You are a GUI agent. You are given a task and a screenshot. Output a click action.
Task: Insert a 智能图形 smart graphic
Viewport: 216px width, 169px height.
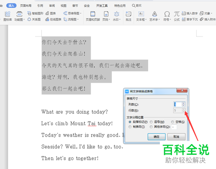(x=35, y=13)
